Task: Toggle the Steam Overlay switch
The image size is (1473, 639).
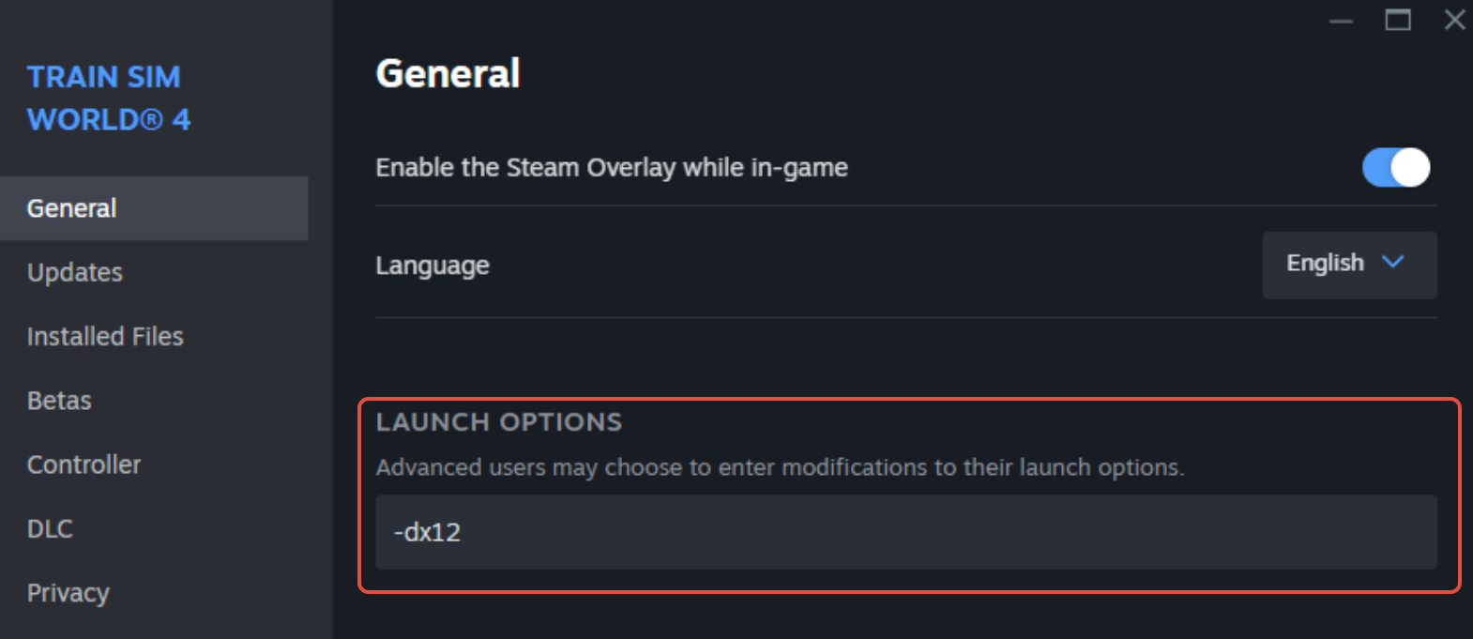Action: point(1396,168)
